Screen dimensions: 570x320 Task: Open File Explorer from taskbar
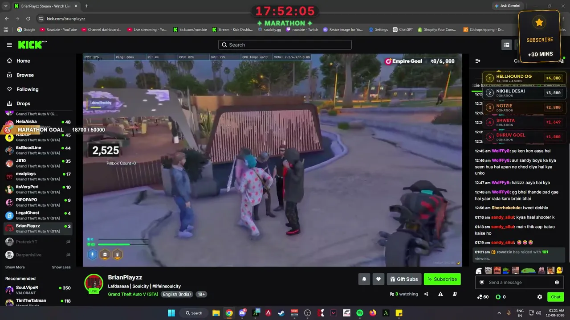(216, 313)
